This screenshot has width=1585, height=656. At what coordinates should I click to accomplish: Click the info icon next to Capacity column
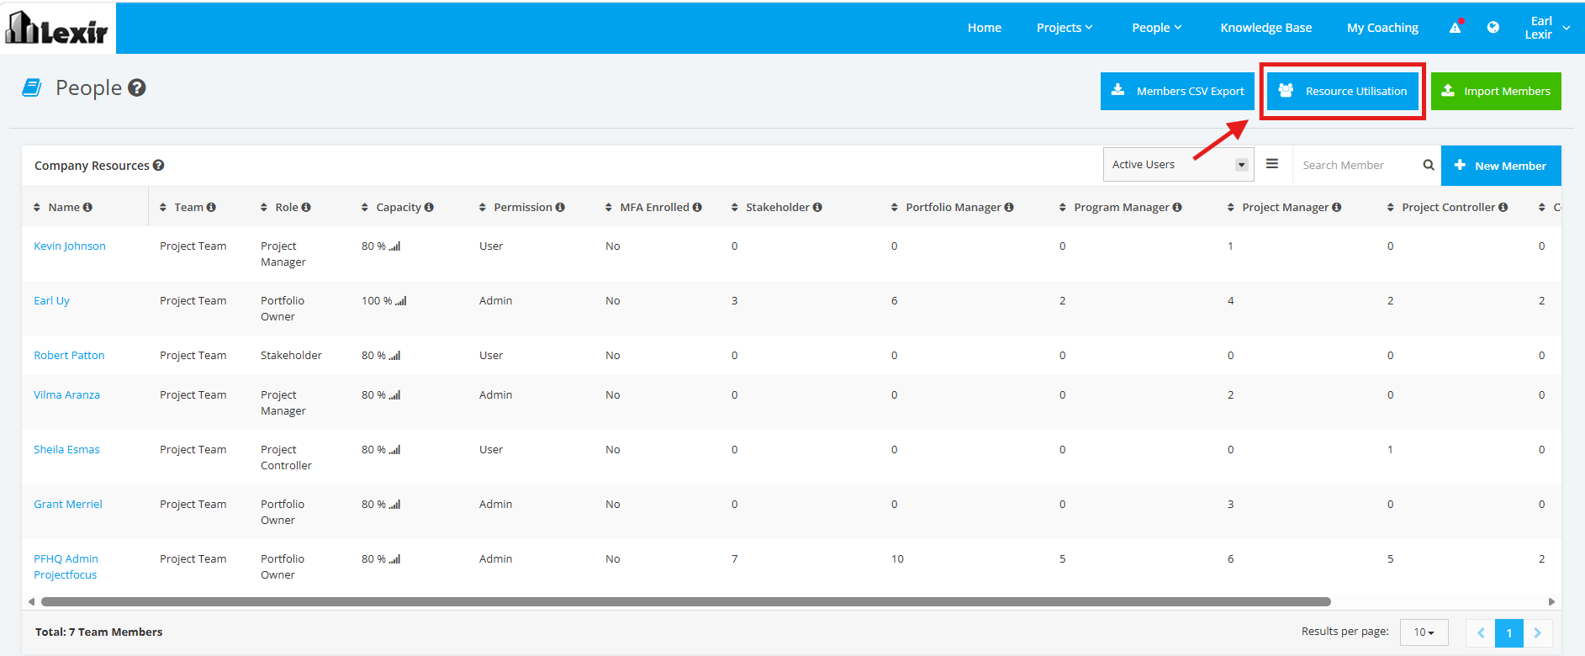[429, 207]
